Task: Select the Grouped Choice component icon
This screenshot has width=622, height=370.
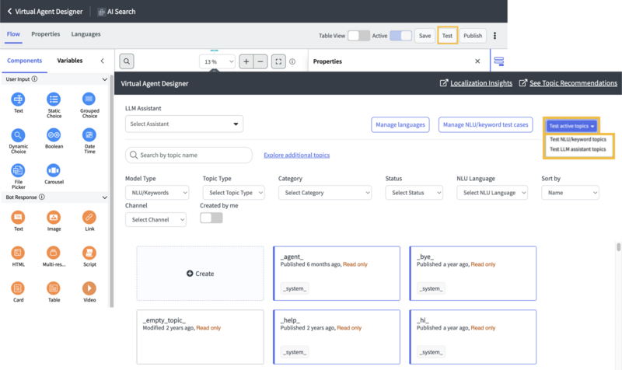Action: pyautogui.click(x=89, y=99)
